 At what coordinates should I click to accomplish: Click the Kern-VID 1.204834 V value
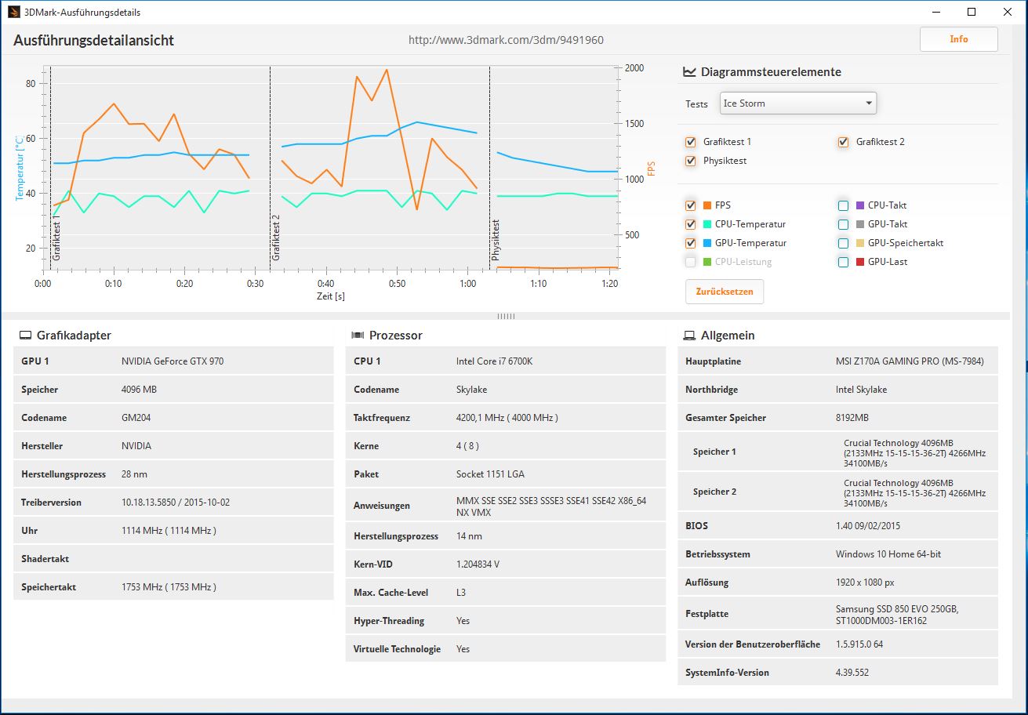478,564
